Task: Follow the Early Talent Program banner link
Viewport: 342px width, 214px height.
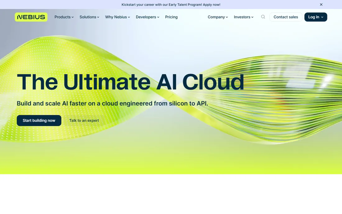Action: tap(171, 5)
